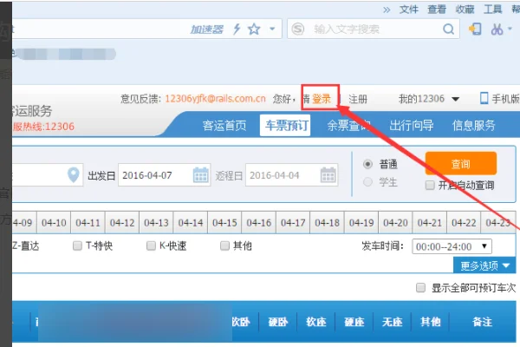
Task: Focus the 输入文字搜索 search box
Action: 374,29
